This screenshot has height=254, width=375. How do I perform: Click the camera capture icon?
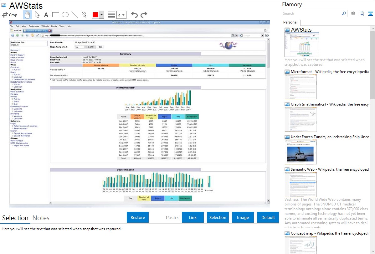click(x=353, y=13)
